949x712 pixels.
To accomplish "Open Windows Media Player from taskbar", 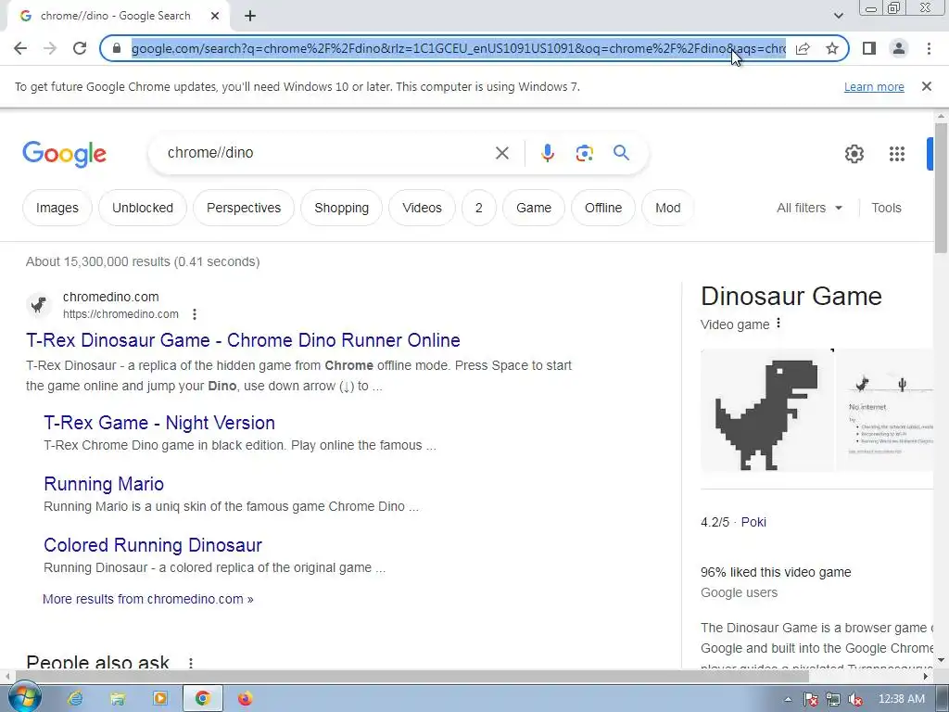I will pos(159,699).
